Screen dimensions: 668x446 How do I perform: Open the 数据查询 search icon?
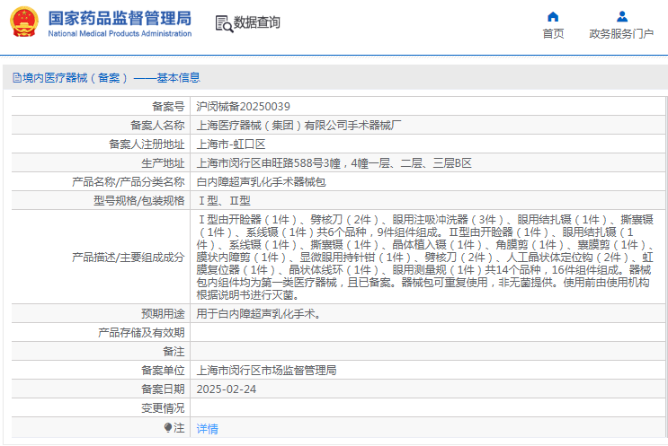[x=224, y=24]
